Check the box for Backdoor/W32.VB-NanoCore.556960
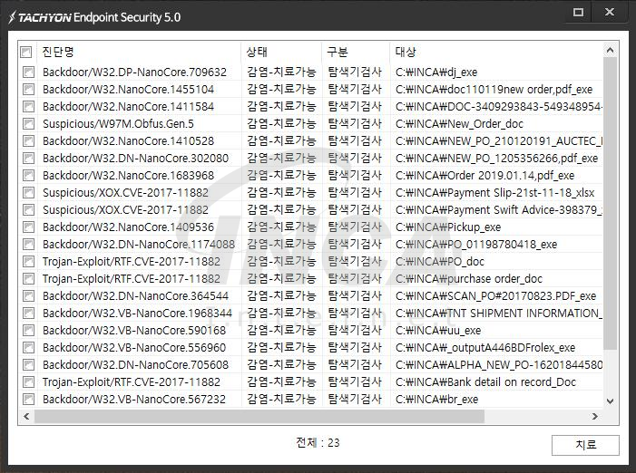Image resolution: width=636 pixels, height=473 pixels. pyautogui.click(x=28, y=347)
